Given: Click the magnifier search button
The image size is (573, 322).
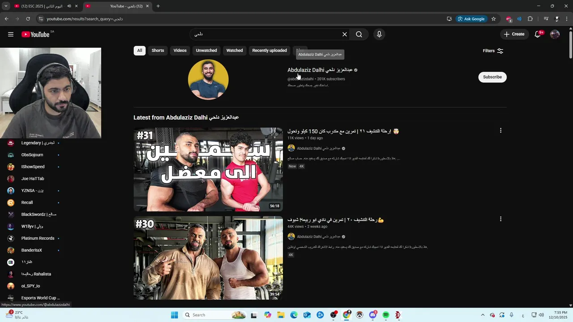Looking at the screenshot, I should (359, 34).
